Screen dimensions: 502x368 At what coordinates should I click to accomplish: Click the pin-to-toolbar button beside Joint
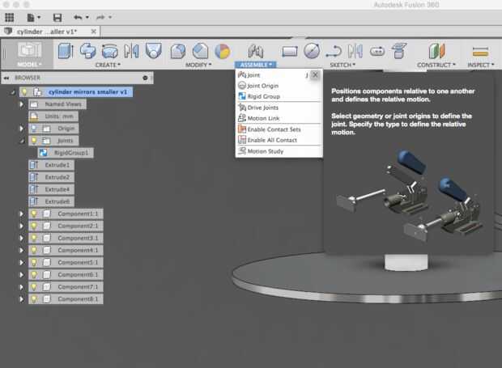tap(315, 75)
